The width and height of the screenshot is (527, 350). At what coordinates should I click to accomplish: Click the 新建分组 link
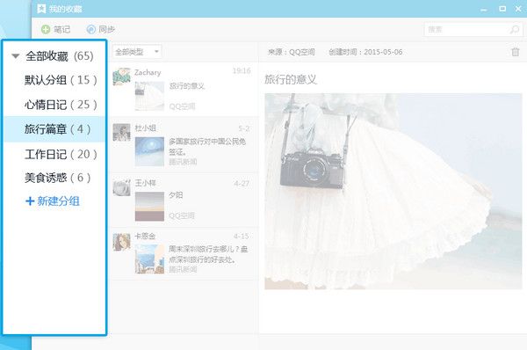[58, 201]
